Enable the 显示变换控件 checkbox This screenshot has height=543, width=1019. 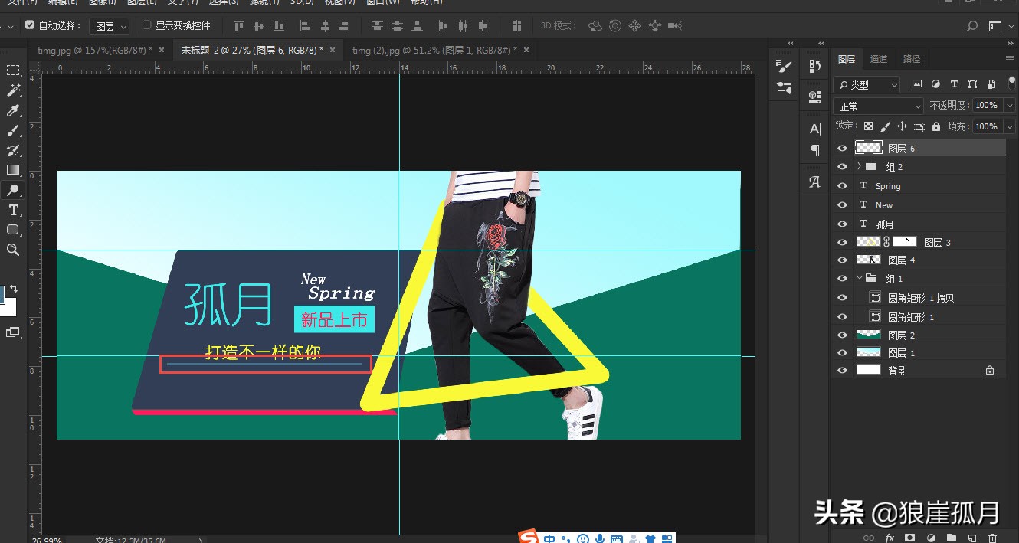145,25
